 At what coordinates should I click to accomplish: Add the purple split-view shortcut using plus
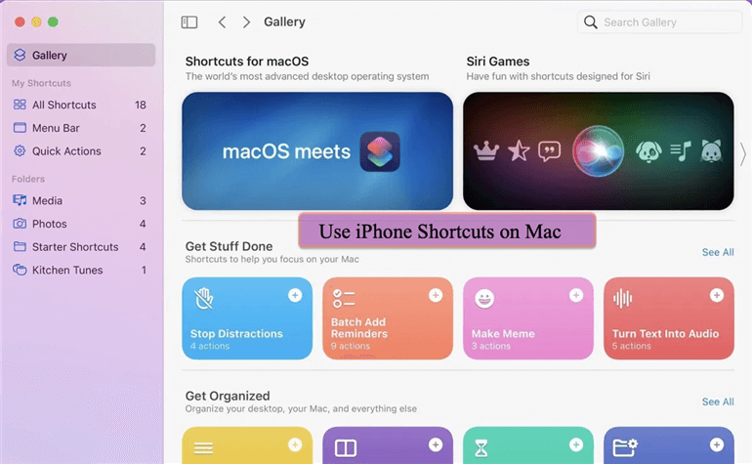(436, 444)
